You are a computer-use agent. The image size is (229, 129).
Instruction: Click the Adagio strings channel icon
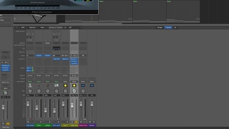(x=48, y=85)
